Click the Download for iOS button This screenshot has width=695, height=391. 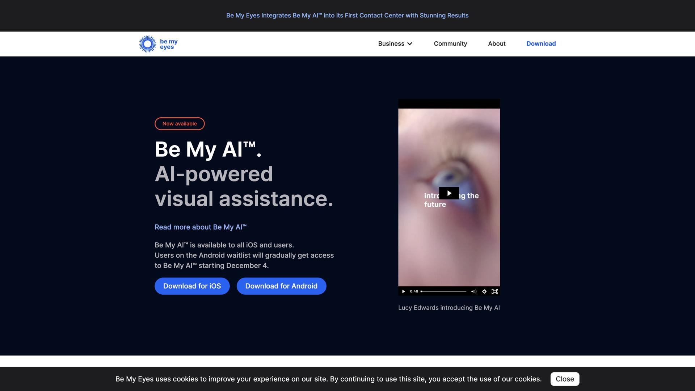coord(192,286)
